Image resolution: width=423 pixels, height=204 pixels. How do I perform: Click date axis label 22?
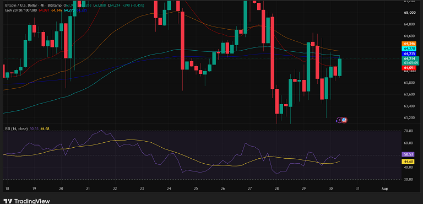point(115,189)
